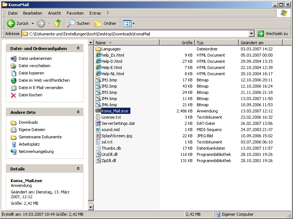Open the Zurück history dropdown arrow
The height and width of the screenshot is (219, 293).
click(33, 23)
